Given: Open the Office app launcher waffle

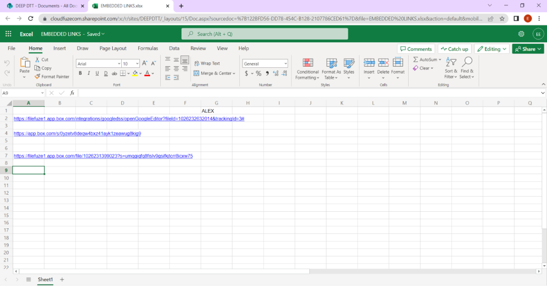Looking at the screenshot, I should tap(9, 34).
